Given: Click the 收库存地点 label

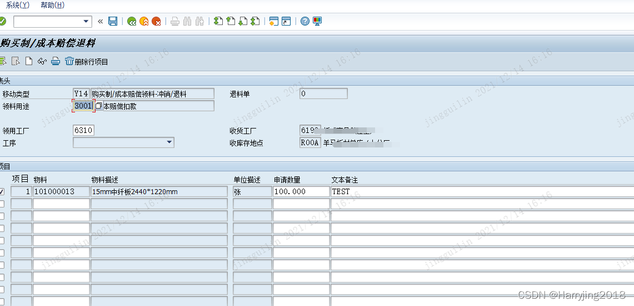Looking at the screenshot, I should click(246, 143).
